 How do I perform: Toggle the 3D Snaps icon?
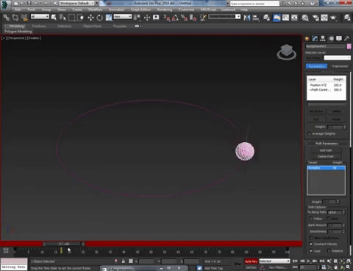point(167,18)
